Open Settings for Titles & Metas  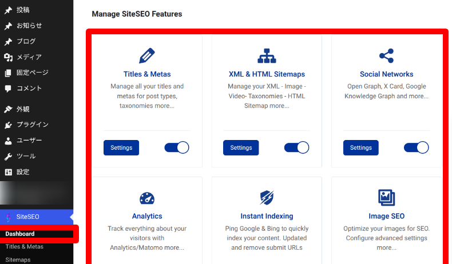pyautogui.click(x=121, y=147)
